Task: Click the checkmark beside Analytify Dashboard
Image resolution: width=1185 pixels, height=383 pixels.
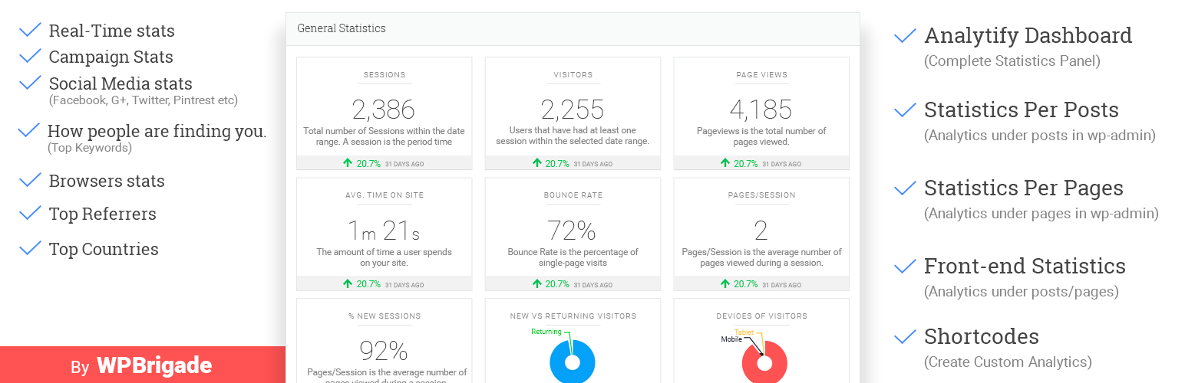Action: point(906,35)
